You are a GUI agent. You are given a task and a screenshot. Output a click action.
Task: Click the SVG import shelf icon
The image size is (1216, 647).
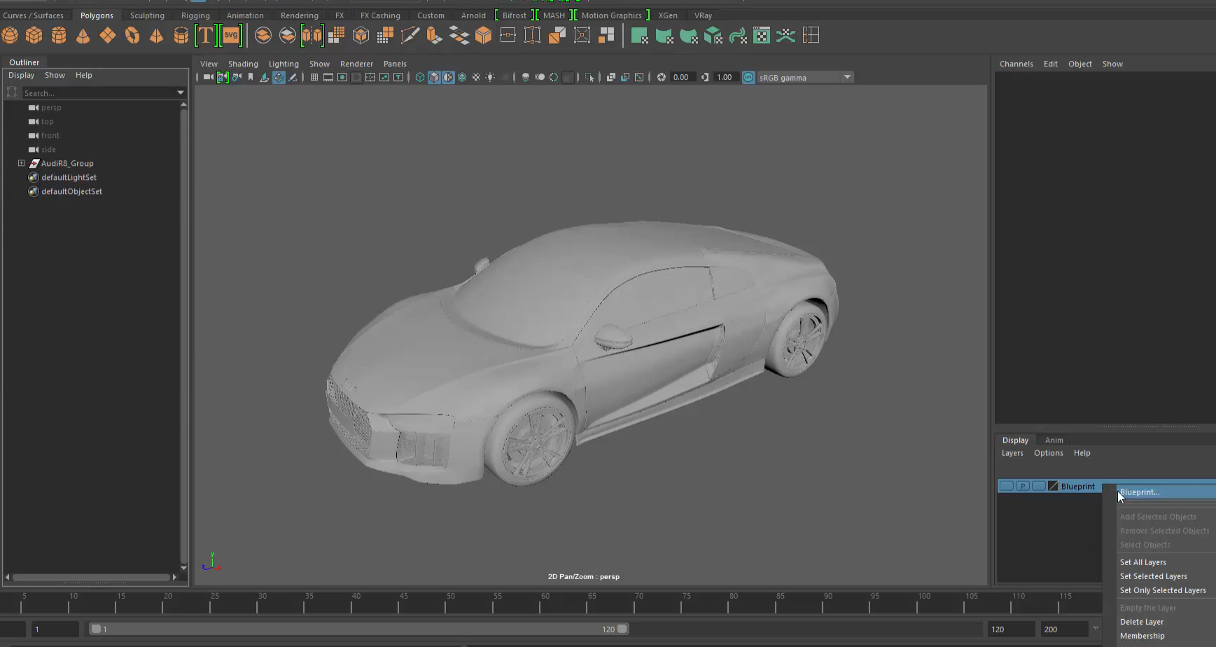coord(231,35)
